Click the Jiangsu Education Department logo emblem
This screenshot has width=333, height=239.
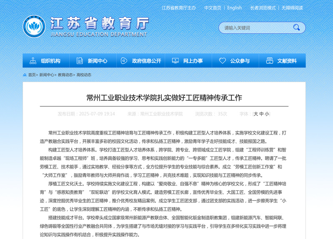pos(34,26)
